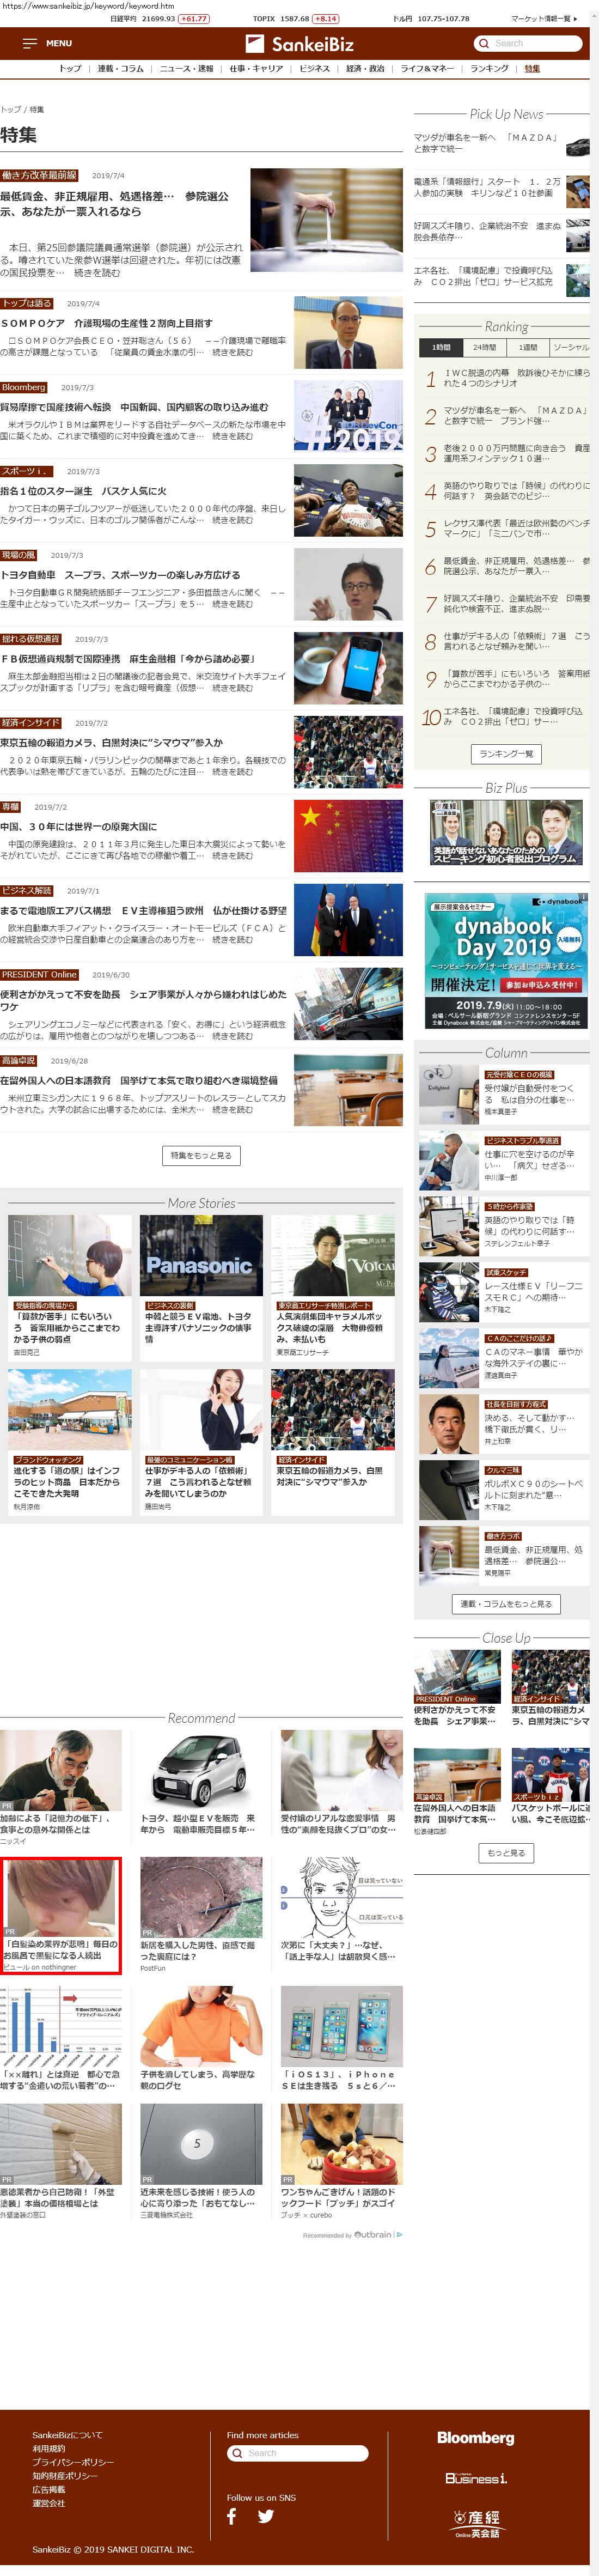Expand the マーケット情報一覧 dropdown
The height and width of the screenshot is (2576, 599).
coord(544,19)
